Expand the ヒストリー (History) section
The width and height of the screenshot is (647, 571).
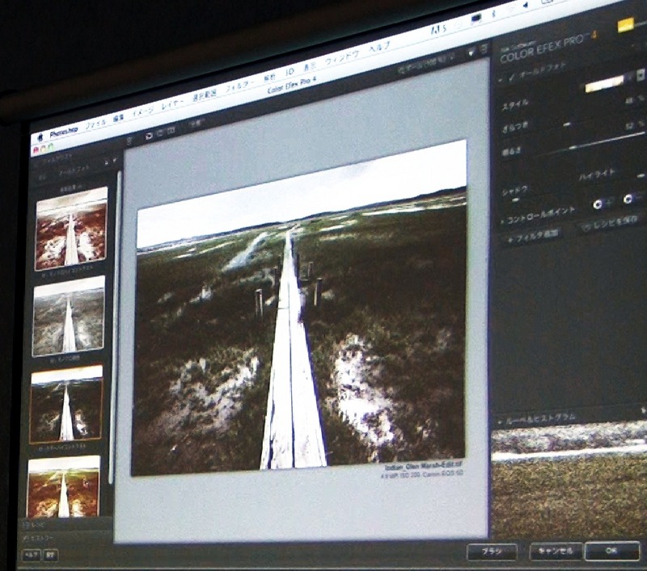pyautogui.click(x=38, y=537)
